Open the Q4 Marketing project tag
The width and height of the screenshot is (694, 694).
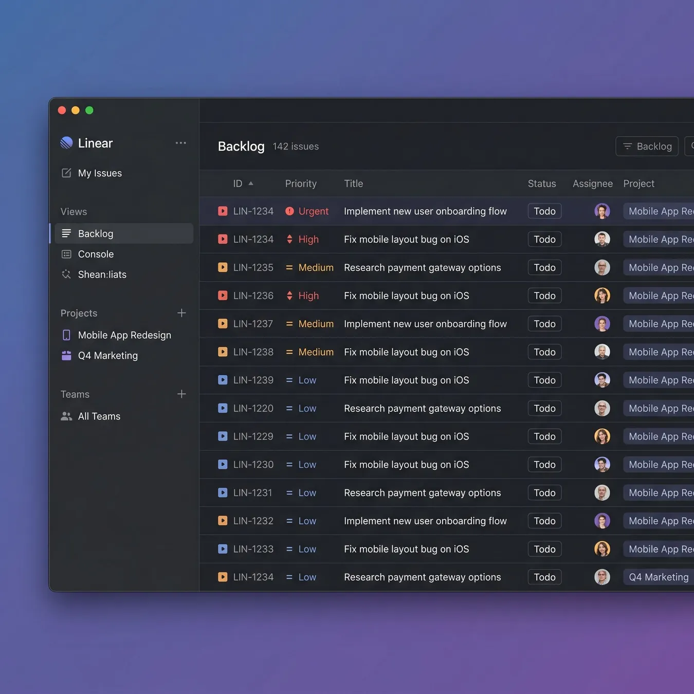(x=659, y=577)
